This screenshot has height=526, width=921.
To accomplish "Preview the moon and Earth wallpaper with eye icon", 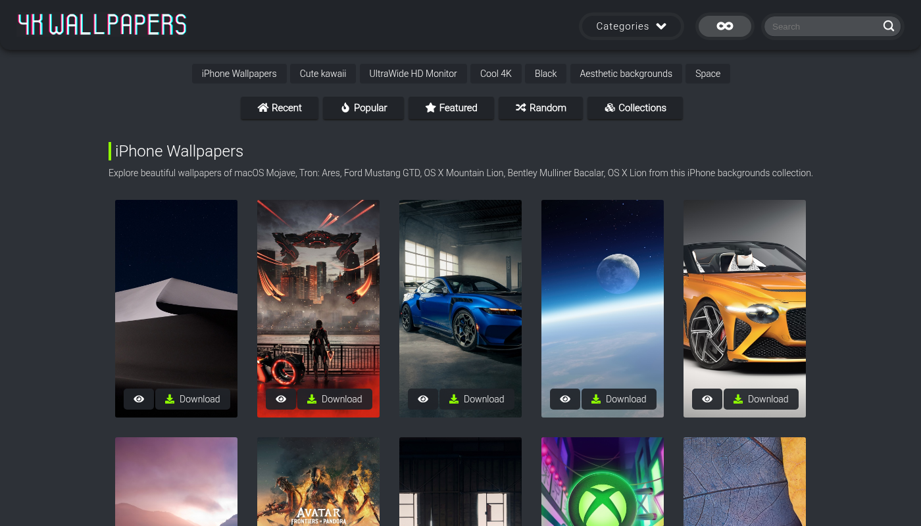I will coord(565,399).
